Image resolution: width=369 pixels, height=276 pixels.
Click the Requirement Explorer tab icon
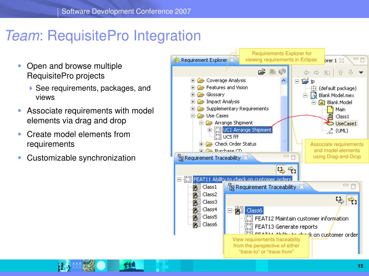coord(177,60)
